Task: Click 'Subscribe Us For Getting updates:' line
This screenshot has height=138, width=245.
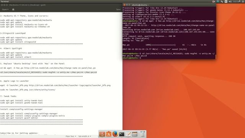Action: 19,133
